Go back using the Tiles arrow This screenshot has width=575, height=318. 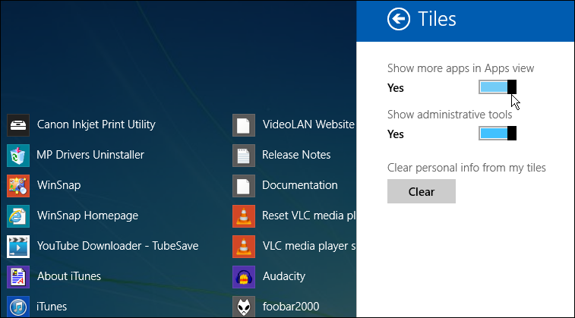coord(399,19)
